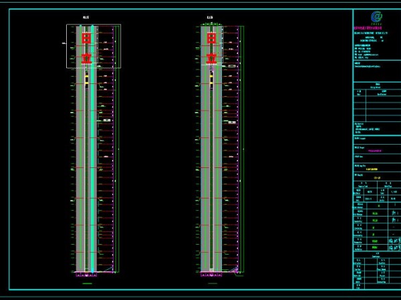Select upper yellow block in right elevation shaft
Screen dimensions: 401x300
(211, 77)
